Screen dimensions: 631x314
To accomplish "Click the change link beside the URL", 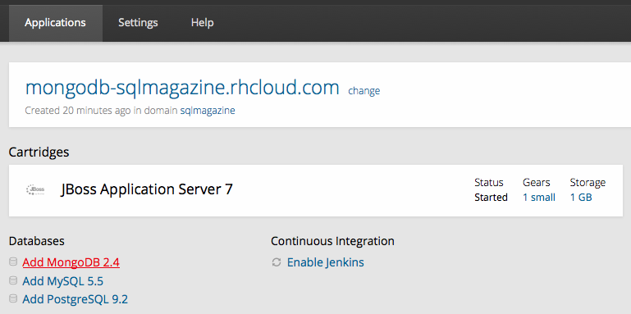I will point(364,91).
